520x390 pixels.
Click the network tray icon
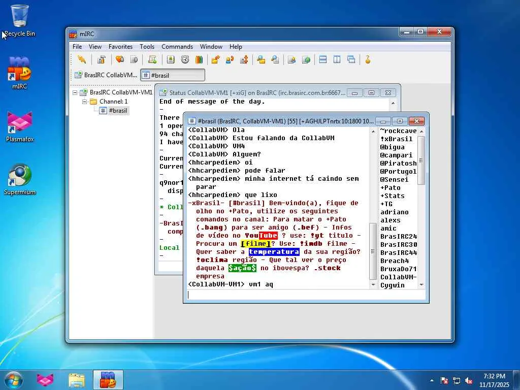pyautogui.click(x=457, y=380)
